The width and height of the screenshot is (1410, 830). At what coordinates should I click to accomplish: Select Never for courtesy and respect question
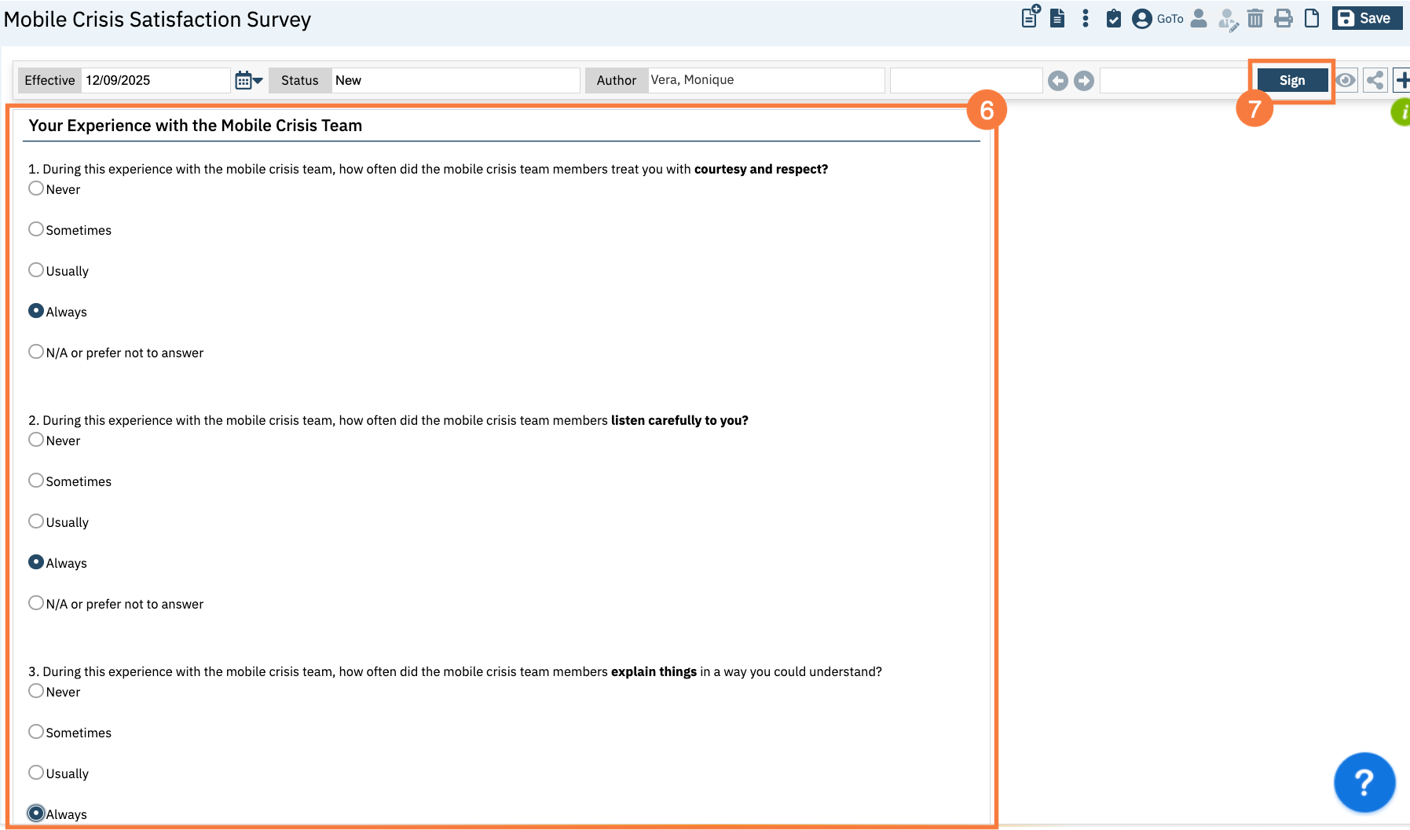point(36,188)
